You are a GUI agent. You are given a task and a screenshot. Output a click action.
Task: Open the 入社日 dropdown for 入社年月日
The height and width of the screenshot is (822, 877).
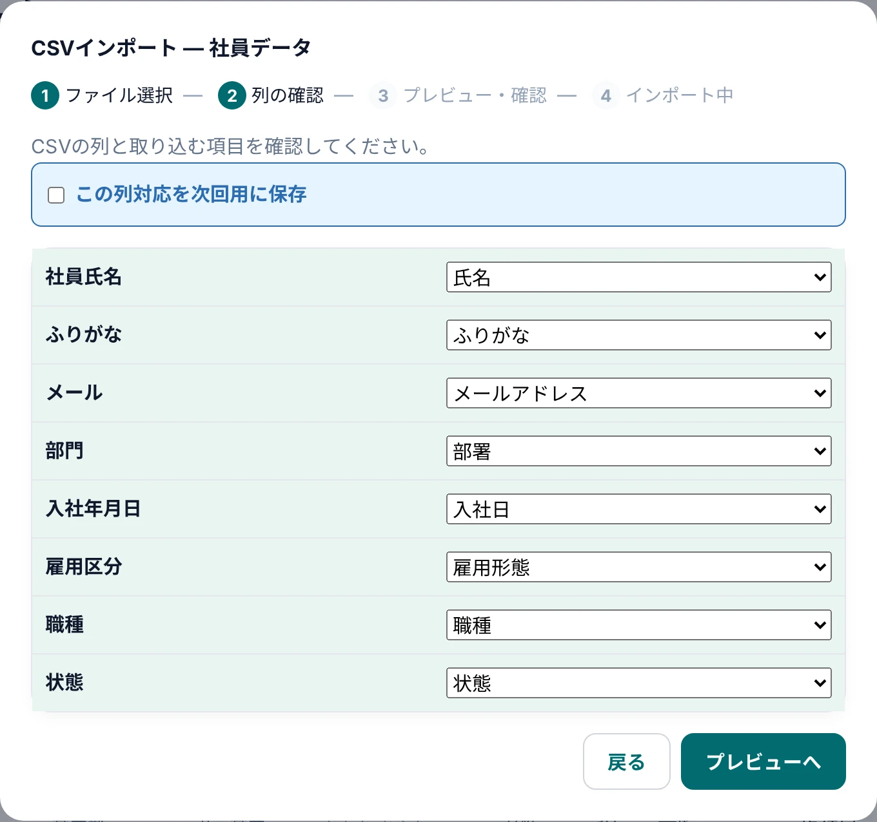[638, 509]
